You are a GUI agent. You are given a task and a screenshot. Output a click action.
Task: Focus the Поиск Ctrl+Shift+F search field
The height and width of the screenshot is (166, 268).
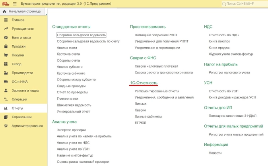click(245, 4)
